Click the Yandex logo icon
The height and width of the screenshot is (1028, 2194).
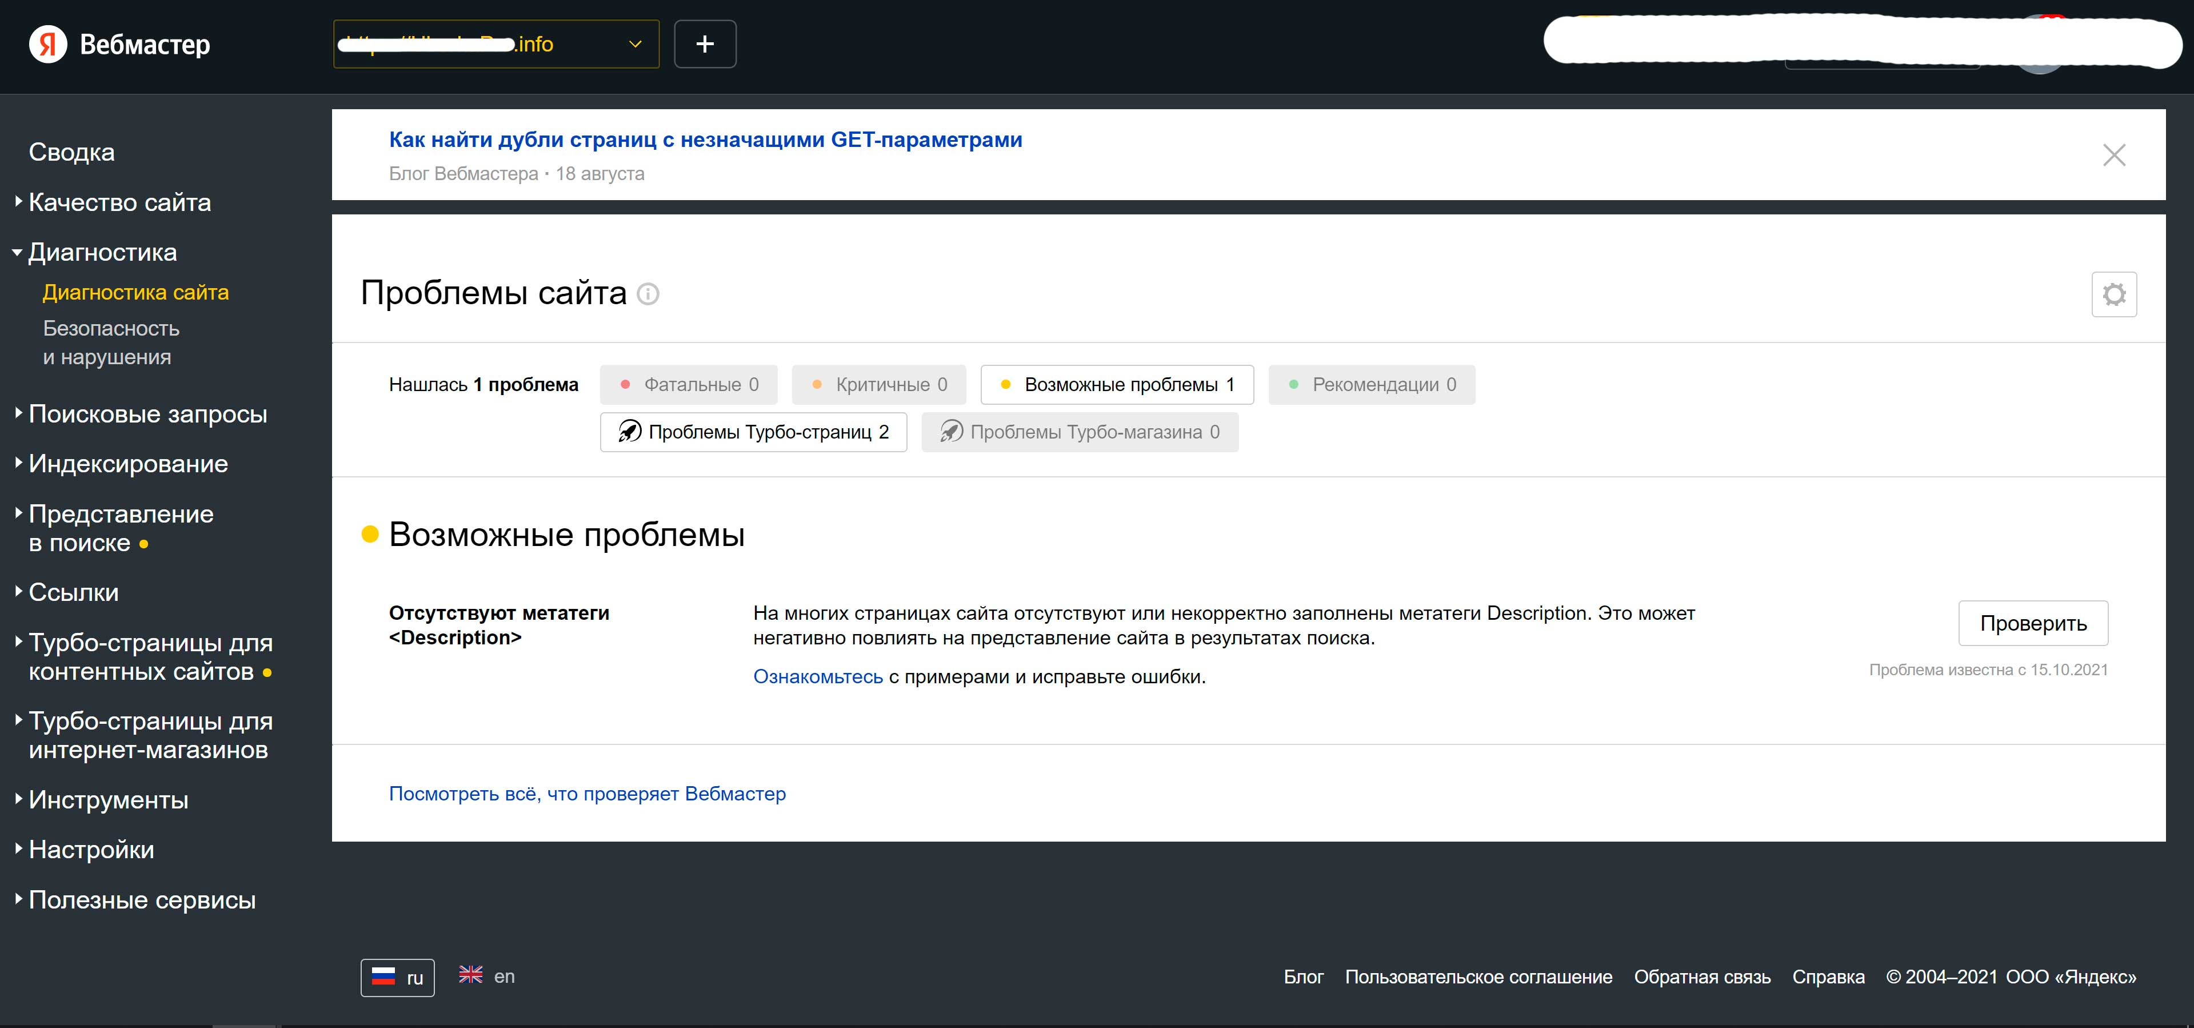coord(47,45)
